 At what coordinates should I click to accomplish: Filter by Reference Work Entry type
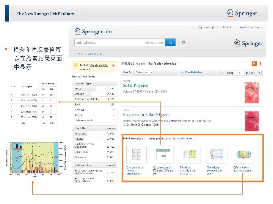tap(94, 99)
